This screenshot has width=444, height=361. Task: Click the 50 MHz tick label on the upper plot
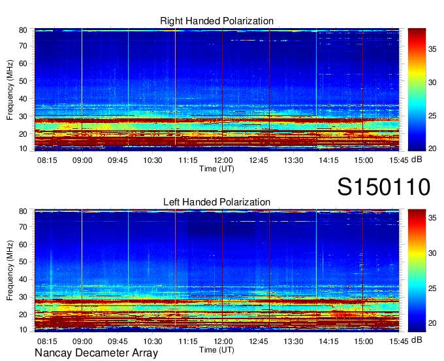click(23, 81)
